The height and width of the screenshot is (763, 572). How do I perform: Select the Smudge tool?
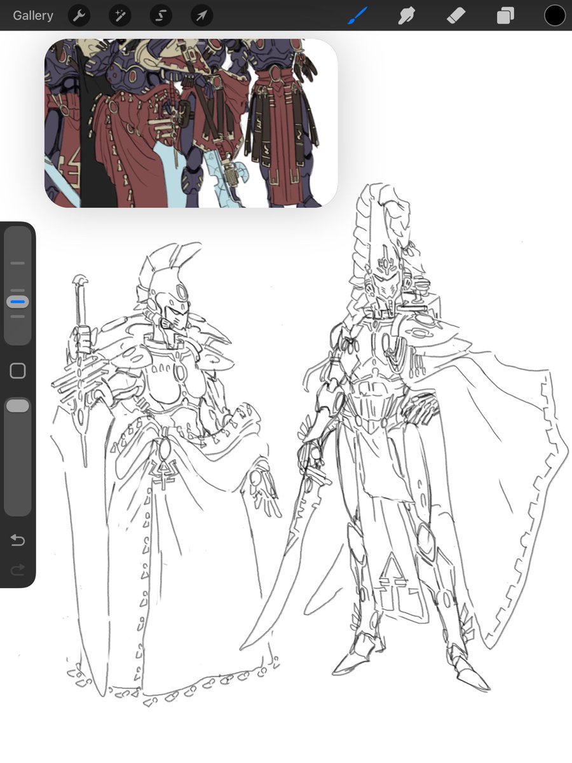pos(406,15)
